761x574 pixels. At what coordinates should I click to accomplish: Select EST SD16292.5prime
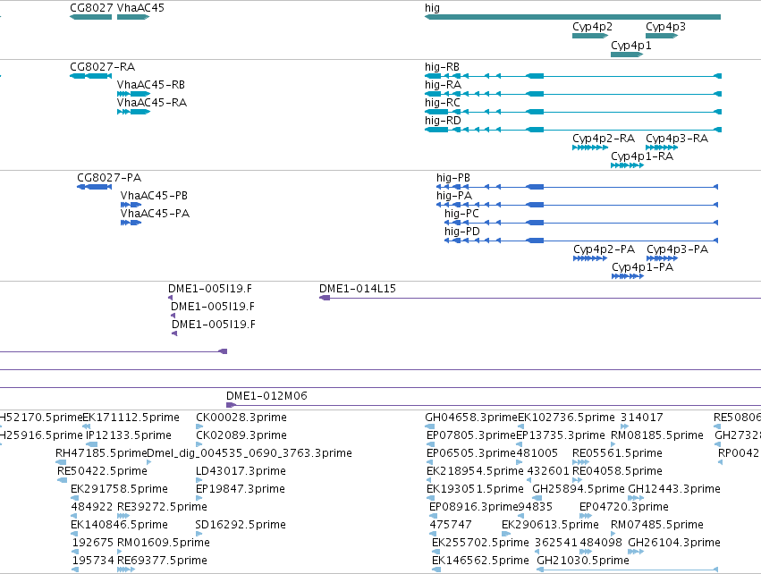click(x=241, y=525)
